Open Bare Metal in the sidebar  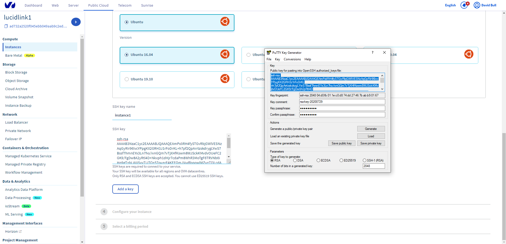pos(14,56)
